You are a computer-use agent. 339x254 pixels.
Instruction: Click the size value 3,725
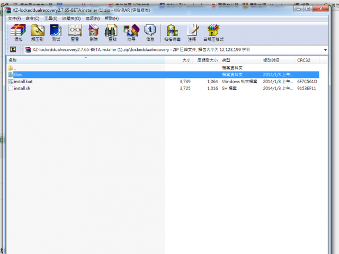(x=185, y=88)
